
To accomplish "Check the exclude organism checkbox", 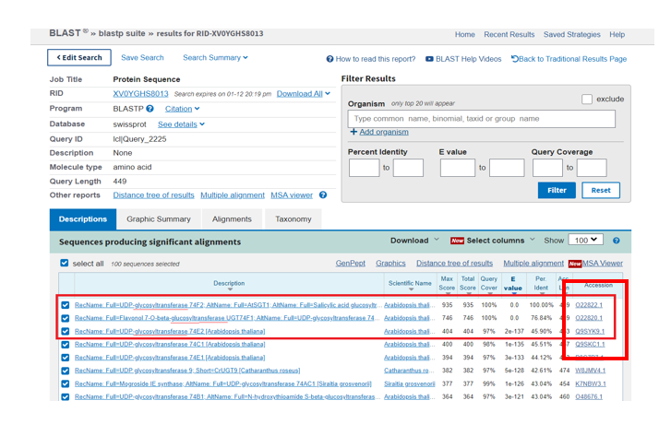I will pos(587,100).
